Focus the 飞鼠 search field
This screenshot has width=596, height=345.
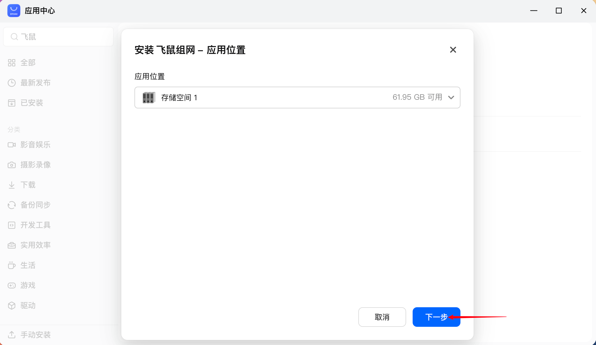(58, 37)
